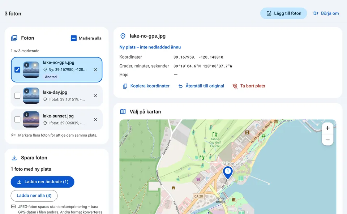
Task: Zoom in on the map
Action: (327, 128)
